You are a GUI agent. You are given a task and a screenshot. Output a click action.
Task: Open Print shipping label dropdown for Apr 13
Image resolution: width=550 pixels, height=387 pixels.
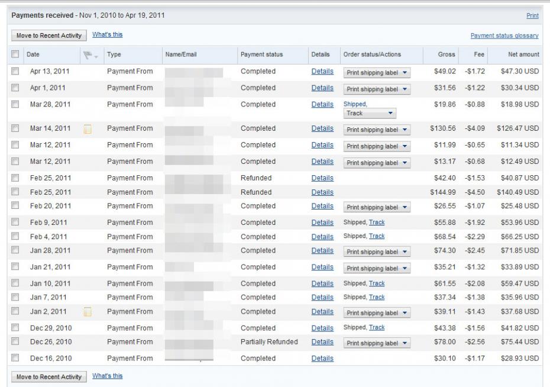click(377, 73)
